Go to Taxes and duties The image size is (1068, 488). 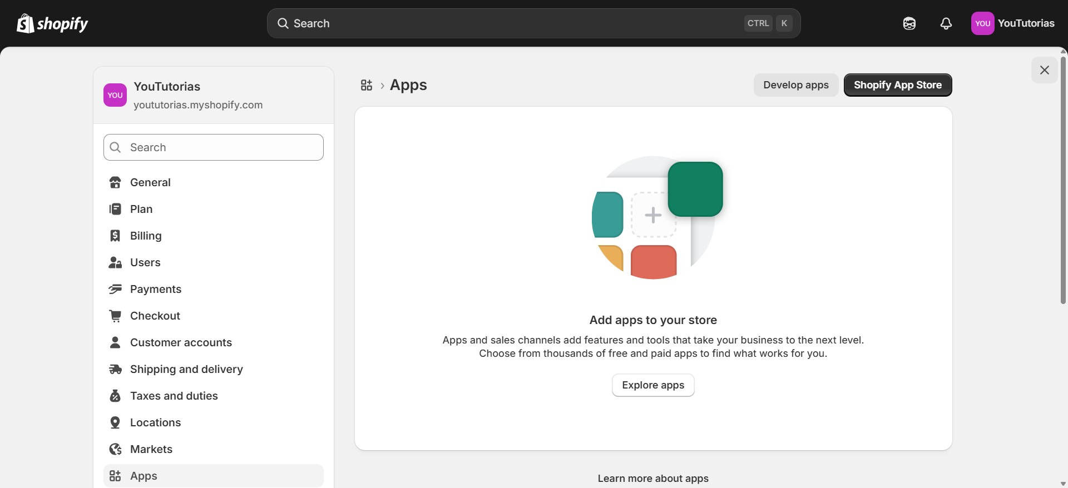(214, 396)
